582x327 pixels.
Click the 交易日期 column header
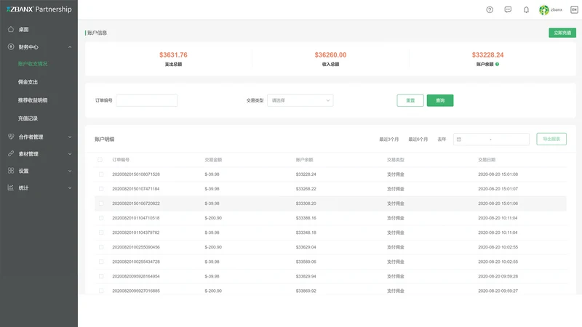487,160
